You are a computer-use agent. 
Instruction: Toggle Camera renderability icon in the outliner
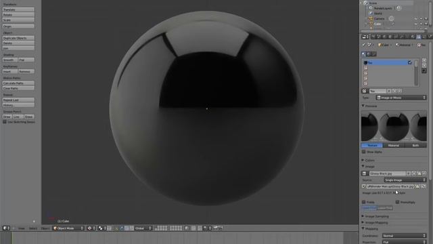pos(426,19)
